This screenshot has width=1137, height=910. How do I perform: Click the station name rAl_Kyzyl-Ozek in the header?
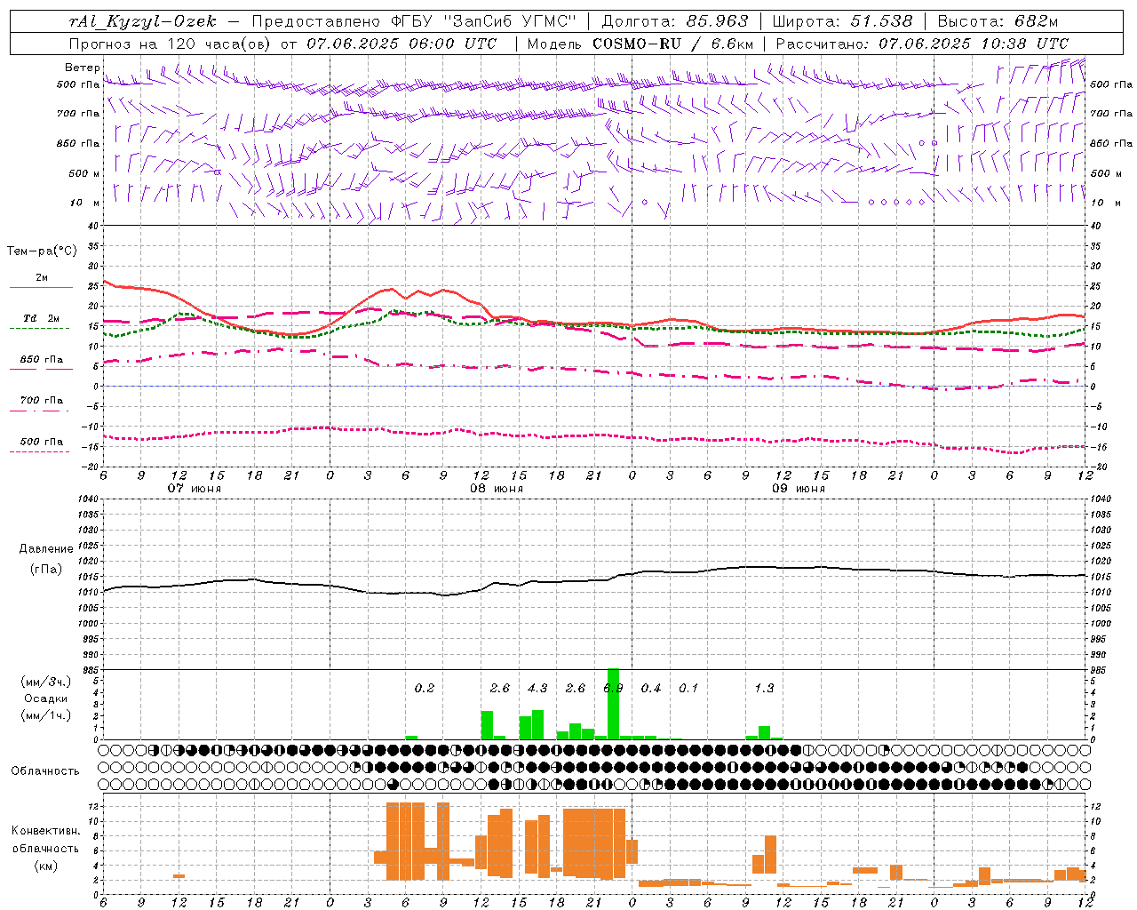tap(143, 21)
